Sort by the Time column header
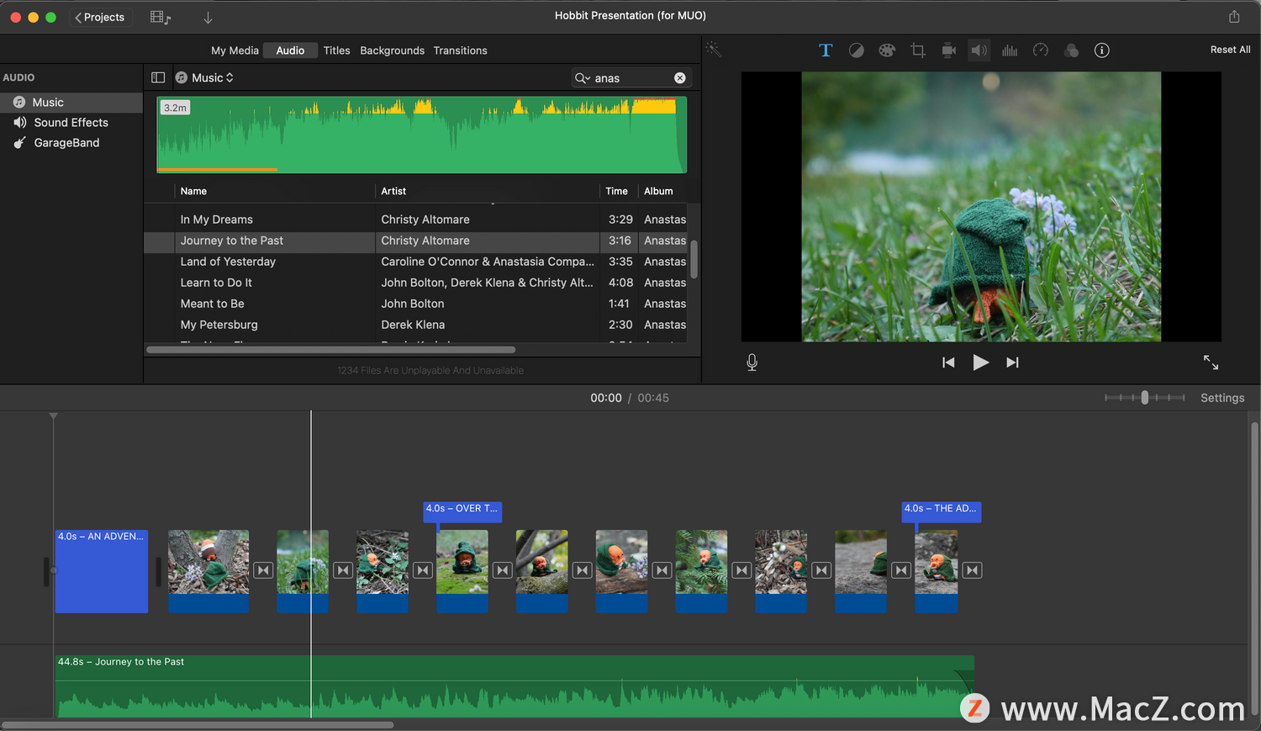Image resolution: width=1261 pixels, height=731 pixels. coord(618,191)
